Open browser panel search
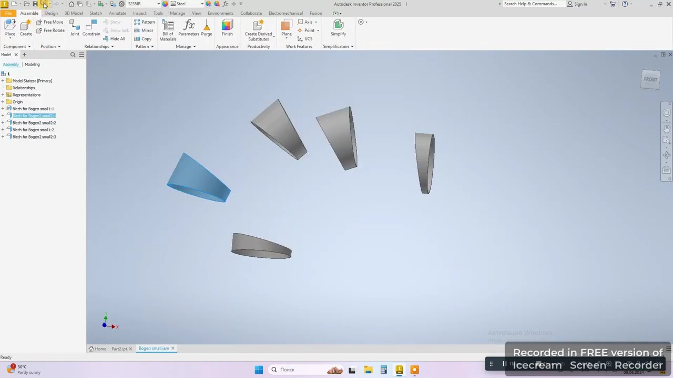This screenshot has width=673, height=378. tap(73, 55)
